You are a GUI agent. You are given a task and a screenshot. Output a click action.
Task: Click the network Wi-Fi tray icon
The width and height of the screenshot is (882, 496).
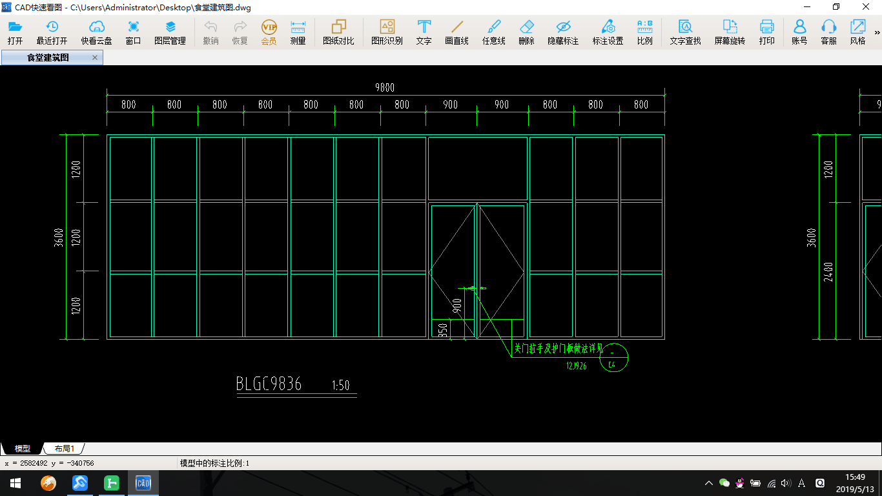coord(771,483)
